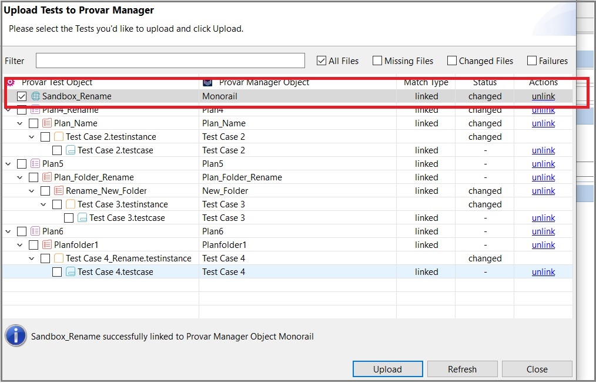The image size is (596, 383).
Task: Click the Test Case 4.testcase file icon
Action: (71, 272)
